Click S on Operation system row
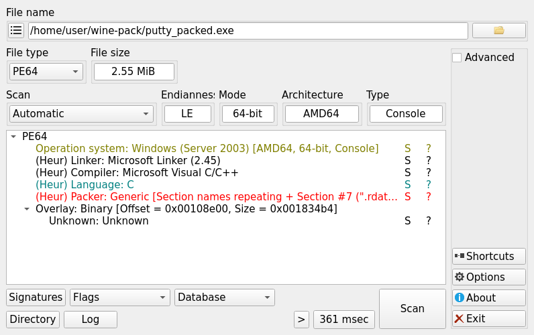 (408, 149)
